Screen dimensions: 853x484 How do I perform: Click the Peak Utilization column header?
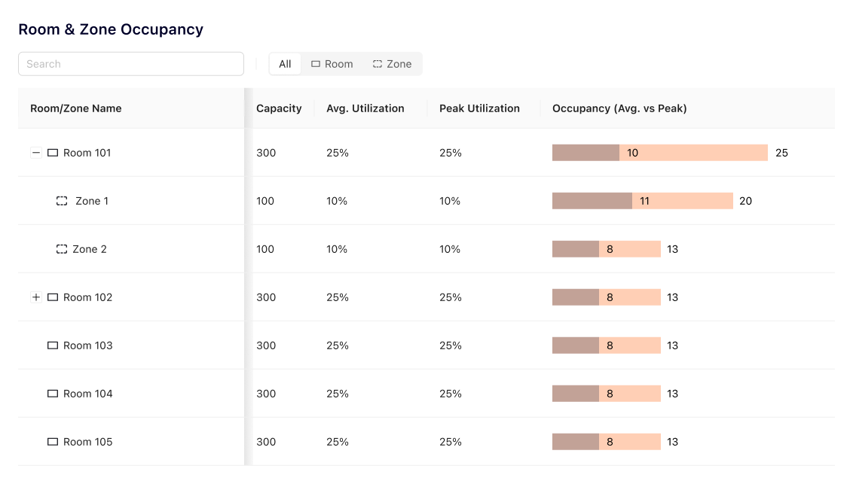tap(479, 108)
